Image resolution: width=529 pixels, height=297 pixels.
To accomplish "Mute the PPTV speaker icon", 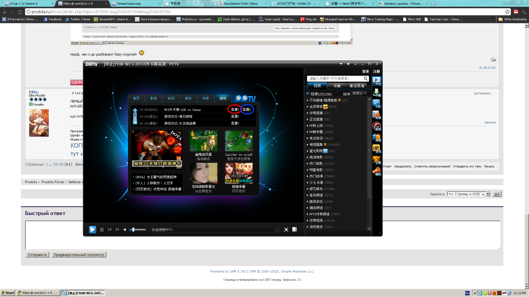I will tap(125, 230).
